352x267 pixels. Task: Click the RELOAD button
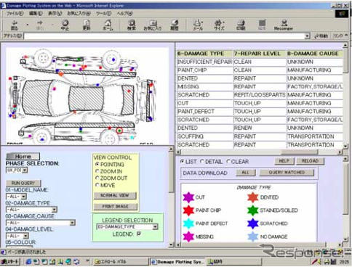click(x=310, y=161)
